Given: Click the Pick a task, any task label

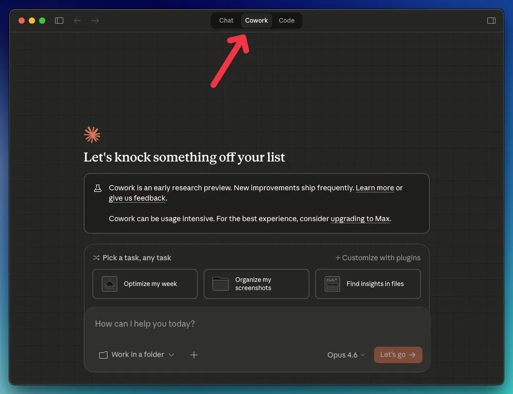Looking at the screenshot, I should click(137, 258).
